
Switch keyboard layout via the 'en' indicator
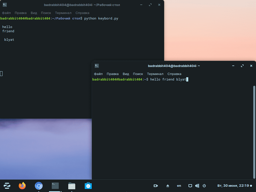[x=179, y=186]
